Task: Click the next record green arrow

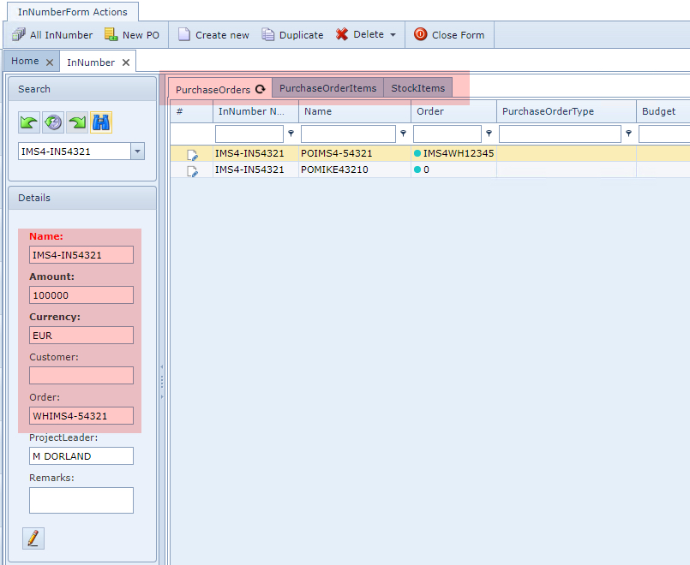Action: pos(77,122)
